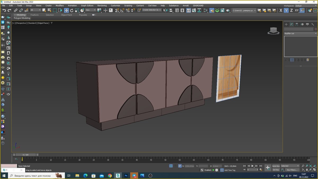Toggle the Auto Key animation mode
The width and height of the screenshot is (318, 179).
pos(276,166)
